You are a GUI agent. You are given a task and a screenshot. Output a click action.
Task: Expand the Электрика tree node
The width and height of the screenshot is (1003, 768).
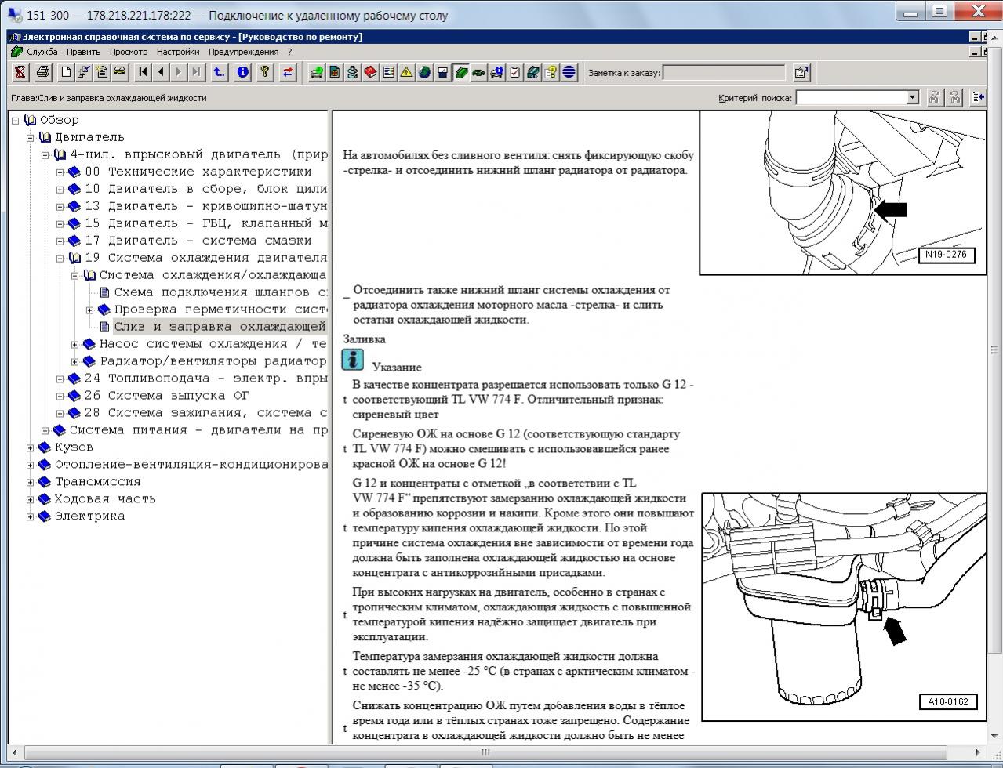pos(31,516)
